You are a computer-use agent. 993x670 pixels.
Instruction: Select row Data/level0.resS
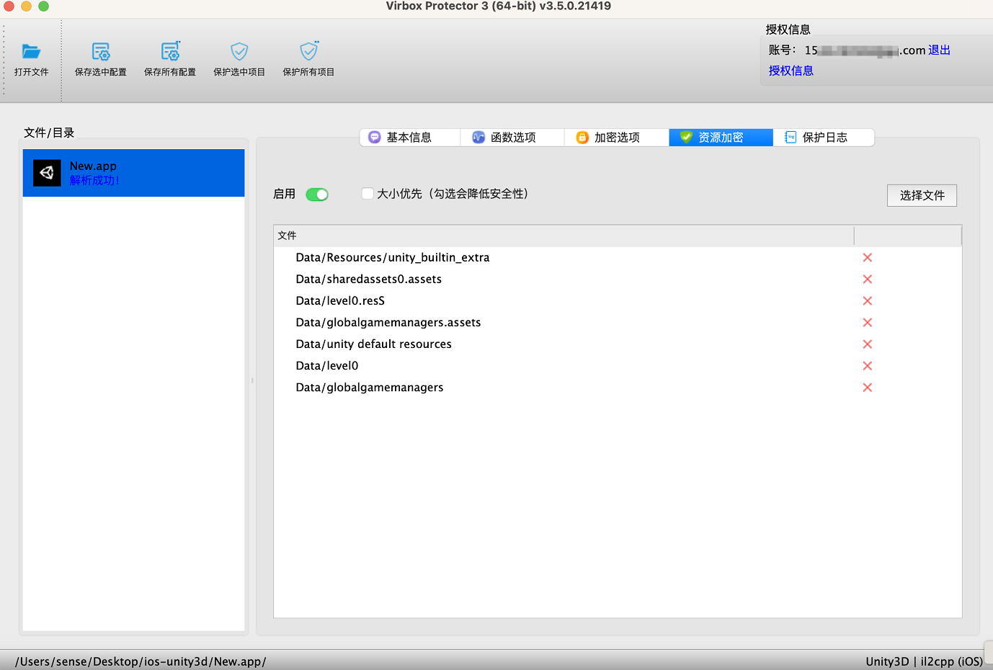point(618,301)
